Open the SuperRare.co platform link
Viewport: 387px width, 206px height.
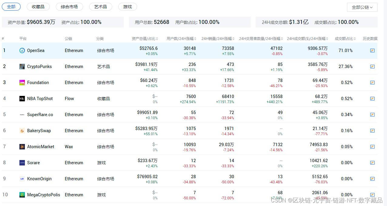click(40, 115)
